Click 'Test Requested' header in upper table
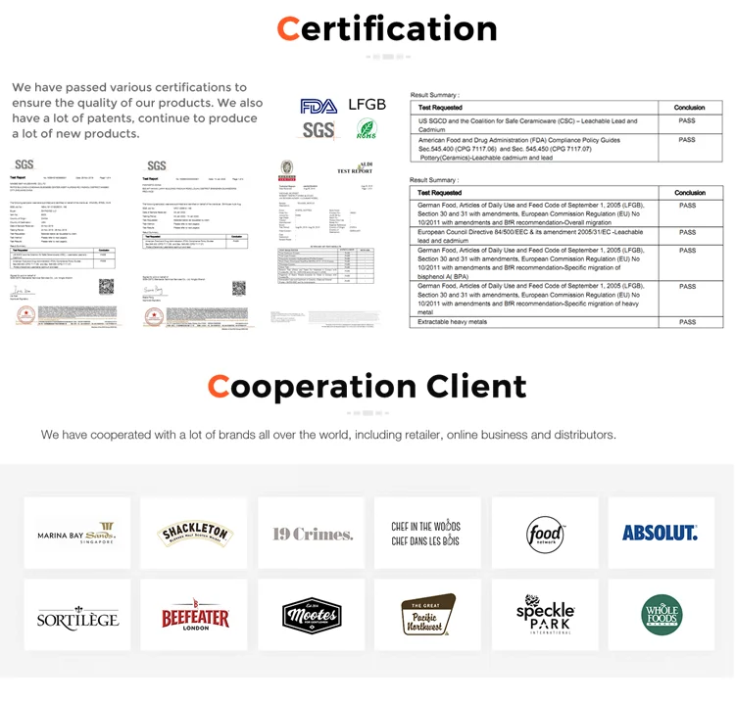735x701 pixels. (x=440, y=108)
